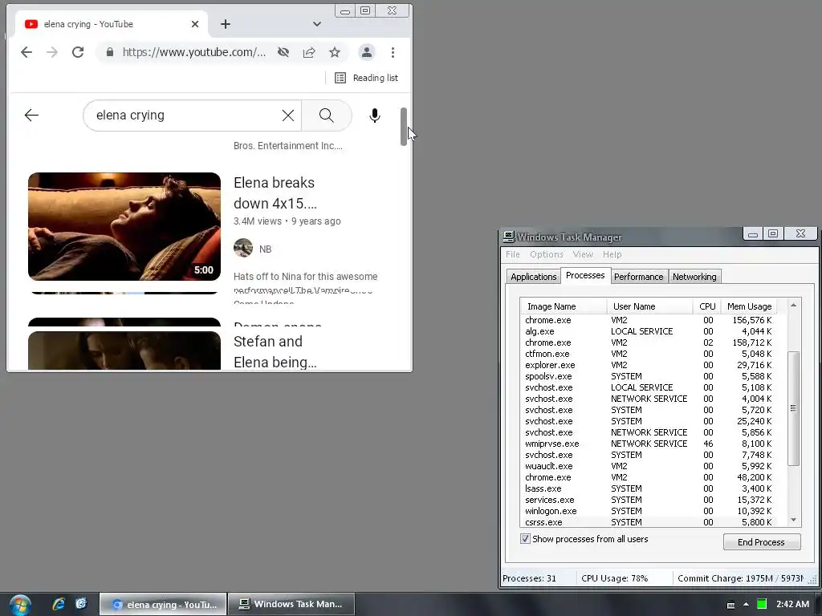Click the green CPU meter tray icon
This screenshot has height=616, width=822.
(x=762, y=605)
